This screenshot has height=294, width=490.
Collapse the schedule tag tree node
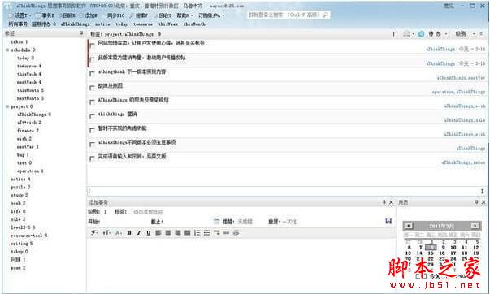(7, 50)
